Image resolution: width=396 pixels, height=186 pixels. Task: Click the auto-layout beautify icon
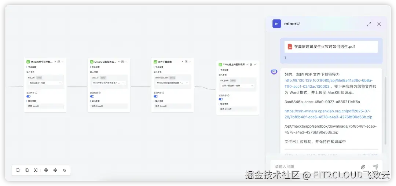[65, 170]
